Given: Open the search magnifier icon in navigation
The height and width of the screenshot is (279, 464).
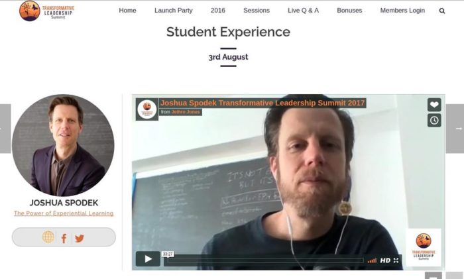Looking at the screenshot, I should 442,11.
